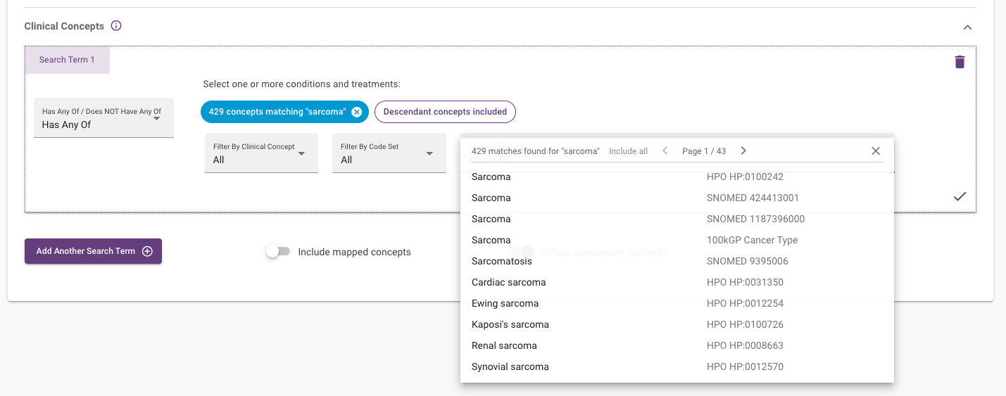Viewport: 1006px width, 396px height.
Task: Select the Search Term 1 tab
Action: click(67, 60)
